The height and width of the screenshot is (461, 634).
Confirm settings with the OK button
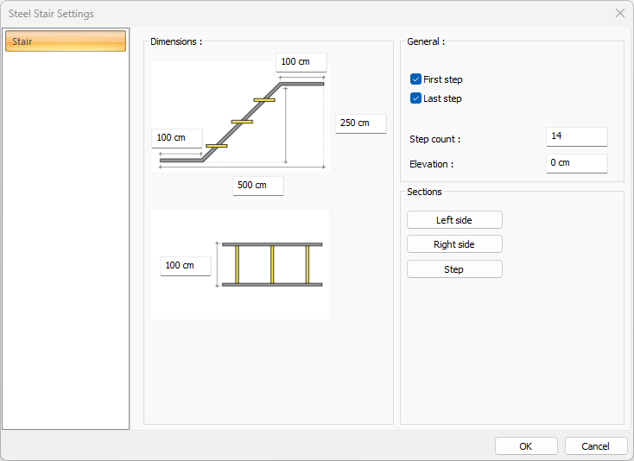pyautogui.click(x=525, y=446)
